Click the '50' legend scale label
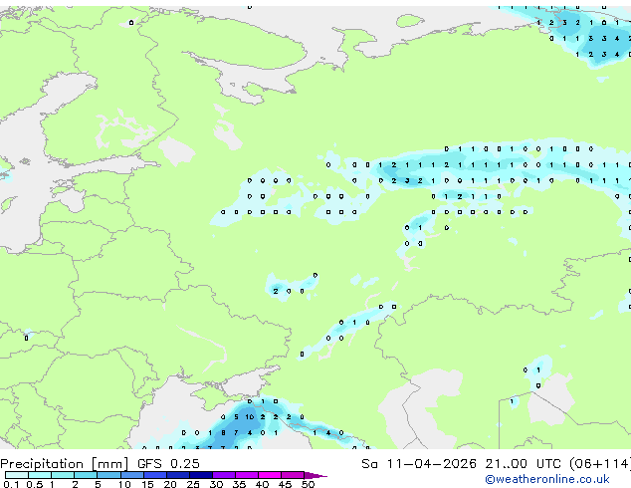This screenshot has width=631, height=488. coord(308,484)
